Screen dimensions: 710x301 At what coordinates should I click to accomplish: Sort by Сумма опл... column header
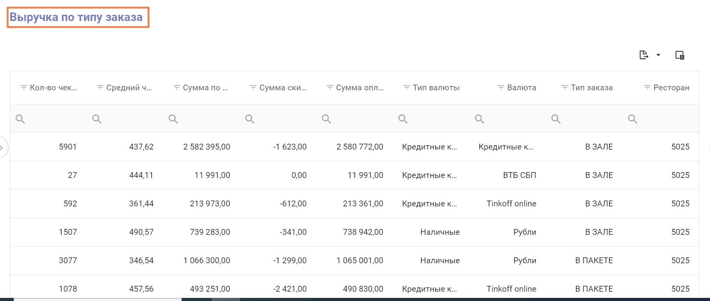(360, 88)
